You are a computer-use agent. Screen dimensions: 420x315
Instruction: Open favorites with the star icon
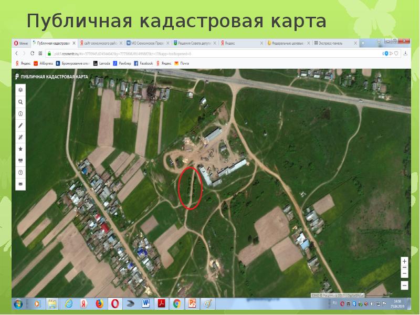(x=20, y=149)
